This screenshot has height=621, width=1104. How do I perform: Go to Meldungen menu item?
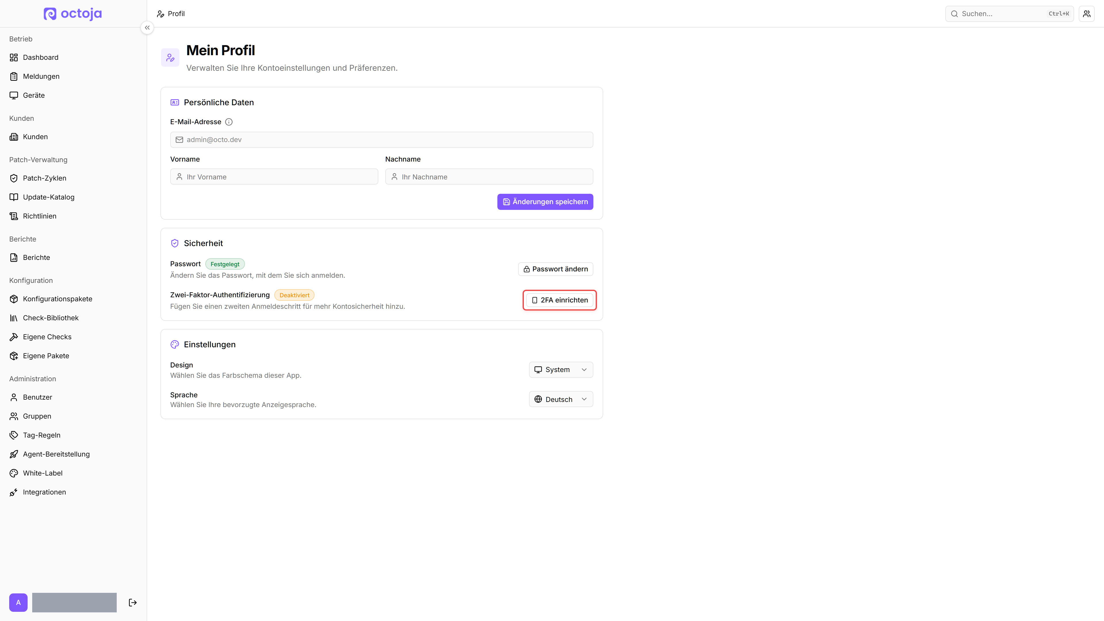(73, 76)
